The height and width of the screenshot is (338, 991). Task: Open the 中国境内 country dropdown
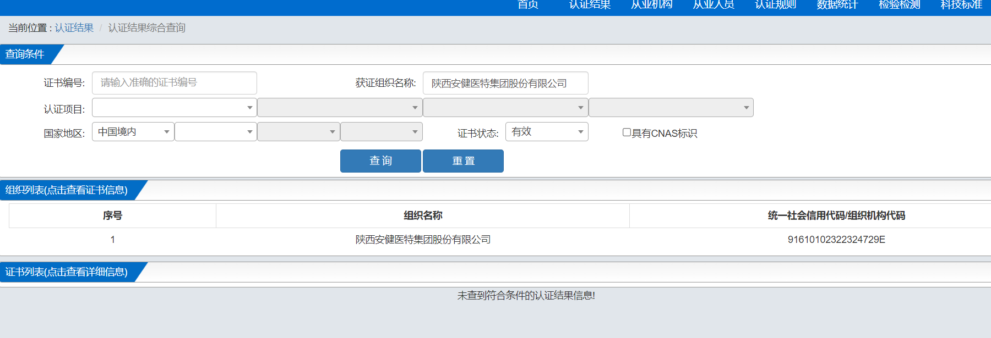coord(133,132)
